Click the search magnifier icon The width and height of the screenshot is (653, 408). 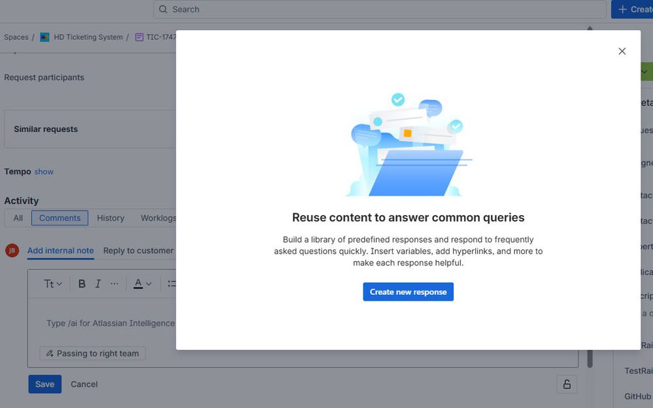pos(163,9)
